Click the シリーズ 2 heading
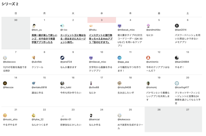The height and width of the screenshot is (136, 206). click(10, 4)
